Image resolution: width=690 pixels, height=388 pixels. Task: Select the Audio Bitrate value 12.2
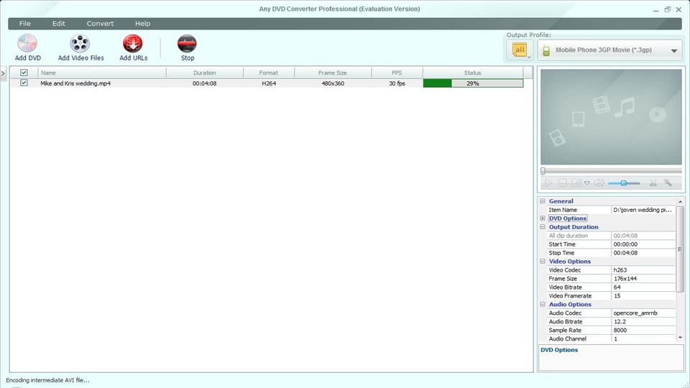point(643,322)
